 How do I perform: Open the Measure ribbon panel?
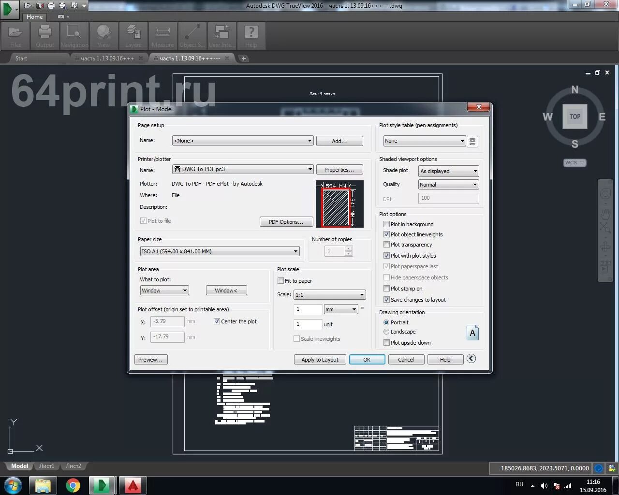click(163, 36)
